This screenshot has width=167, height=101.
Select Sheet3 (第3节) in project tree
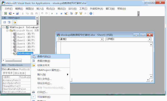click(x=26, y=40)
